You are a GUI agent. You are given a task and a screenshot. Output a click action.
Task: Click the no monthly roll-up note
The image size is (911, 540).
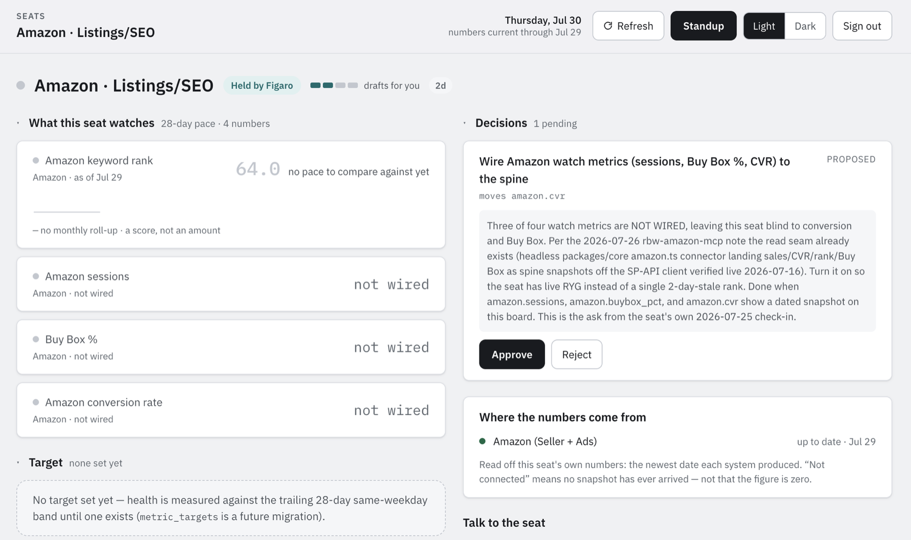[127, 230]
